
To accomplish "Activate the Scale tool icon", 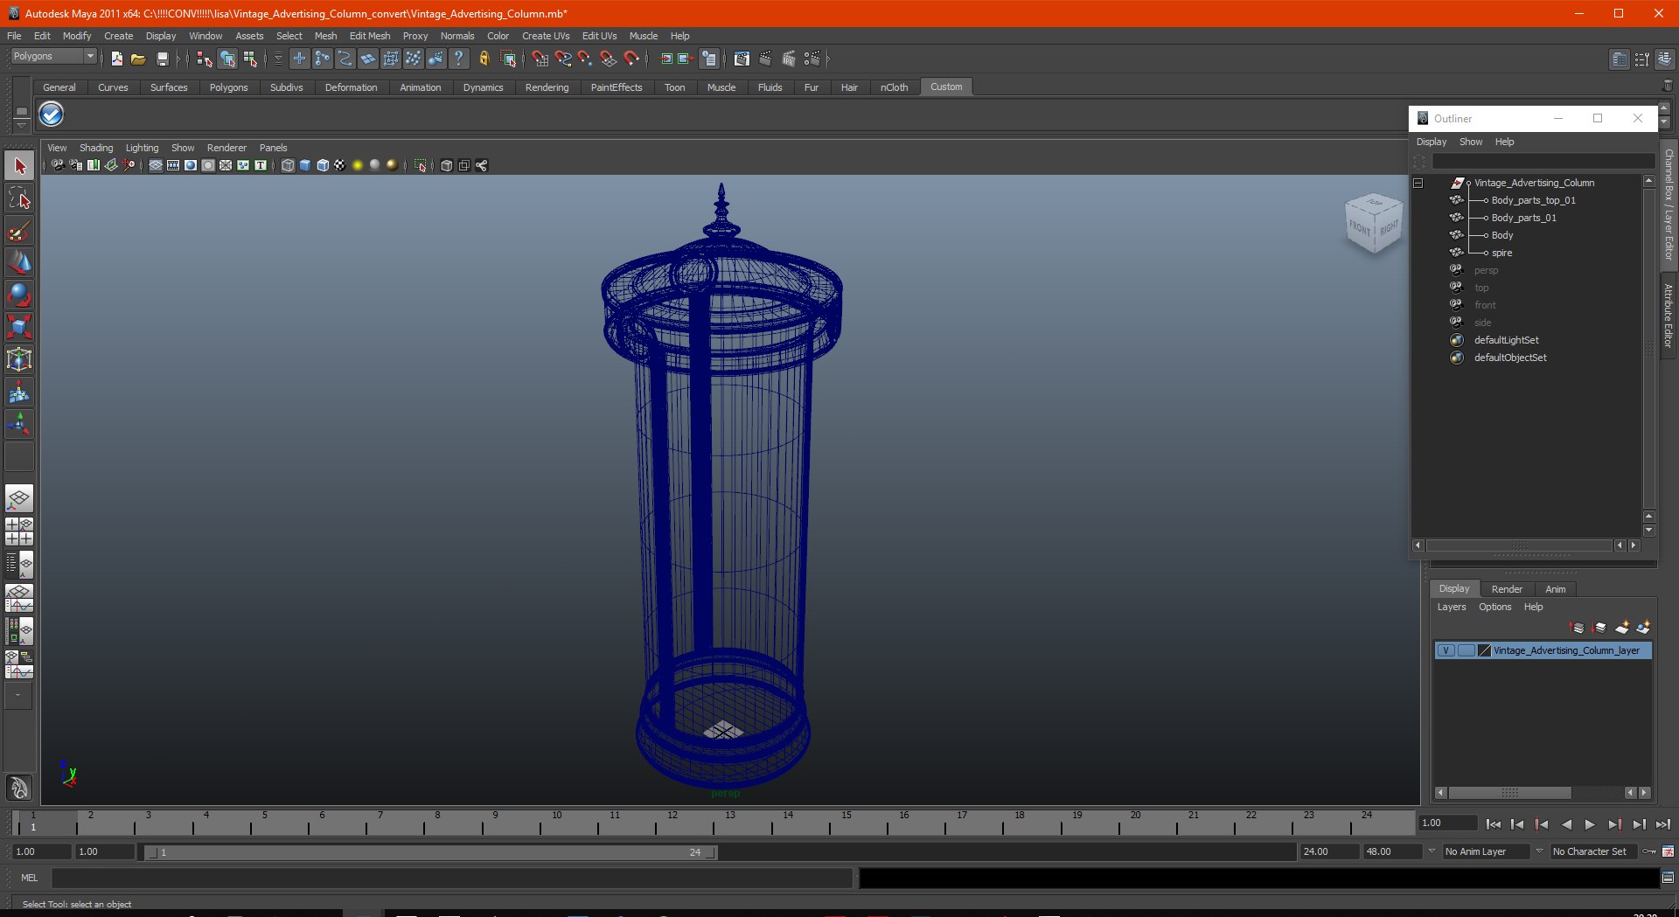I will click(x=19, y=327).
